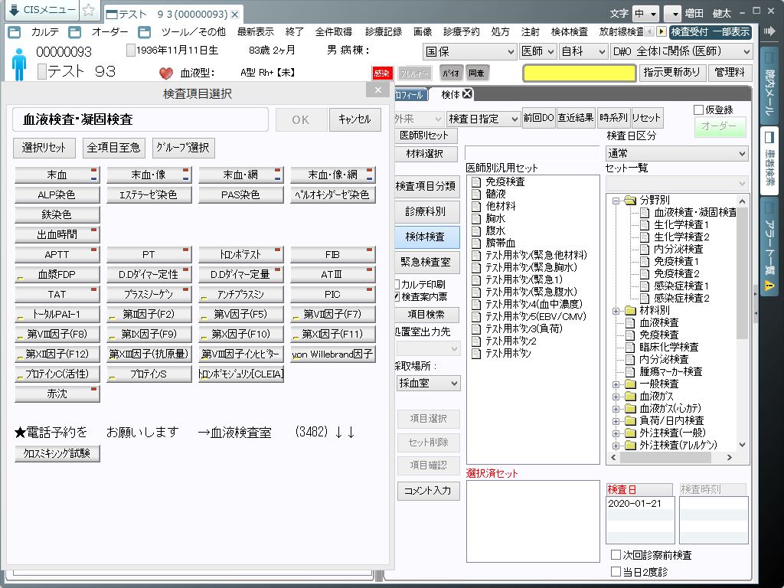Expand the 外注検査(一般) tree node
This screenshot has height=588, width=784.
click(x=616, y=433)
